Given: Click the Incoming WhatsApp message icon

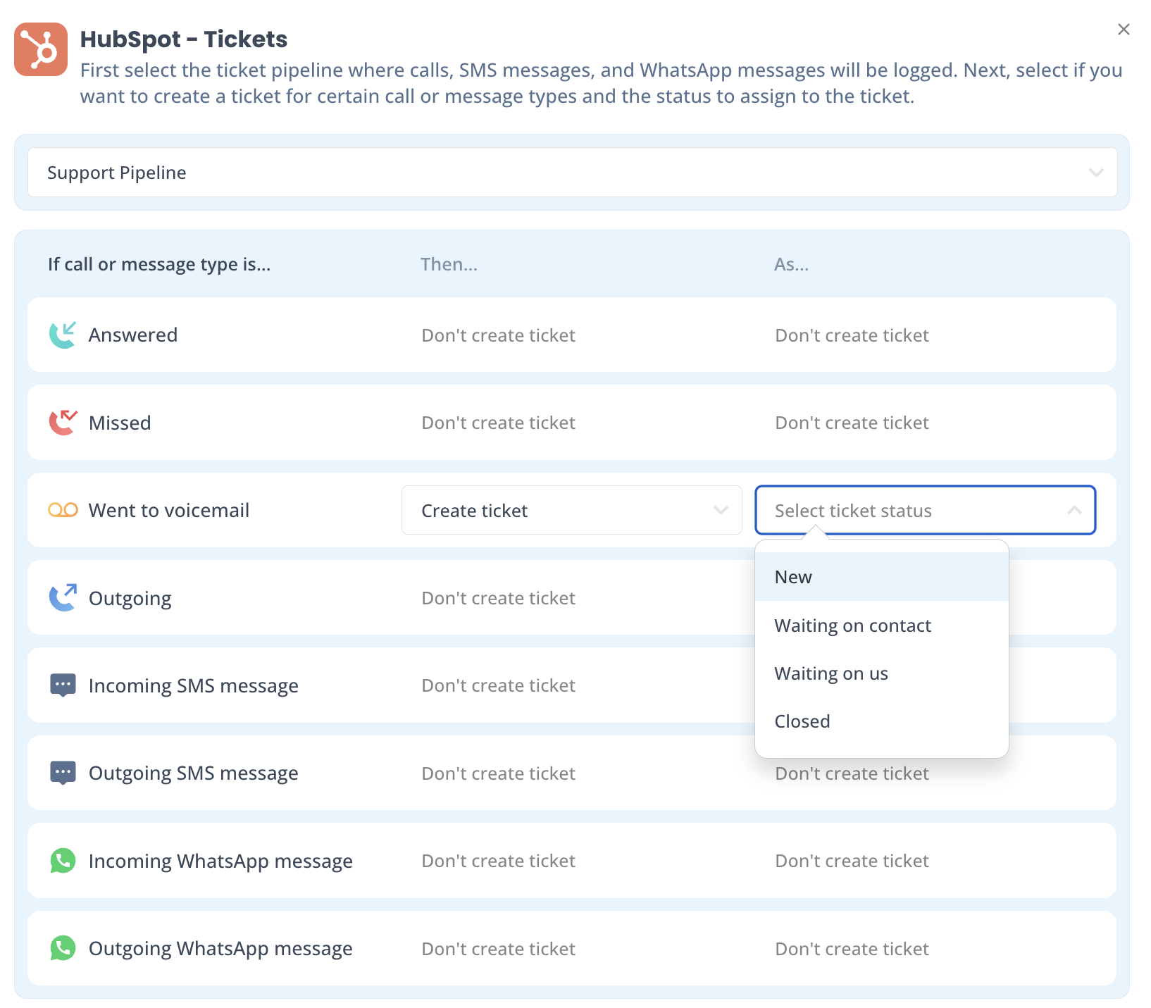Looking at the screenshot, I should pos(63,861).
